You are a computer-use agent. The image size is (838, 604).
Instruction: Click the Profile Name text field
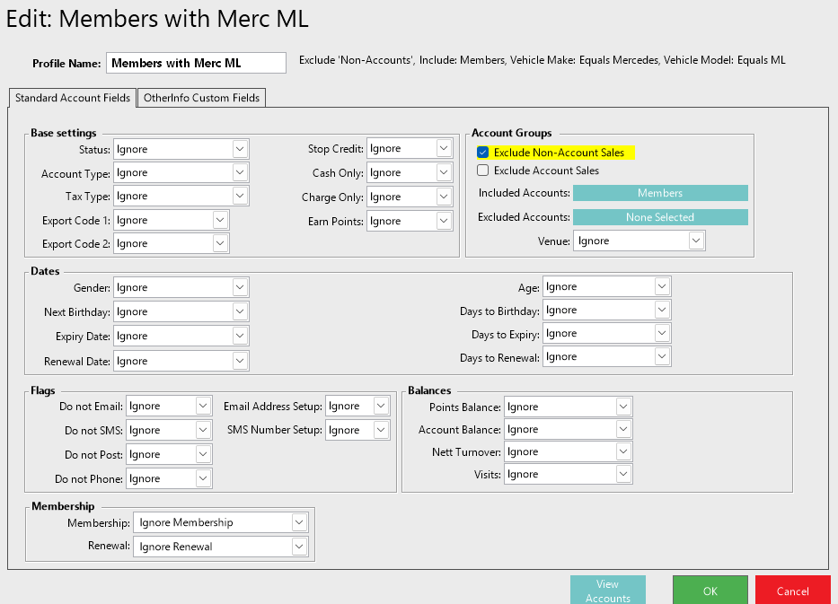pos(196,63)
